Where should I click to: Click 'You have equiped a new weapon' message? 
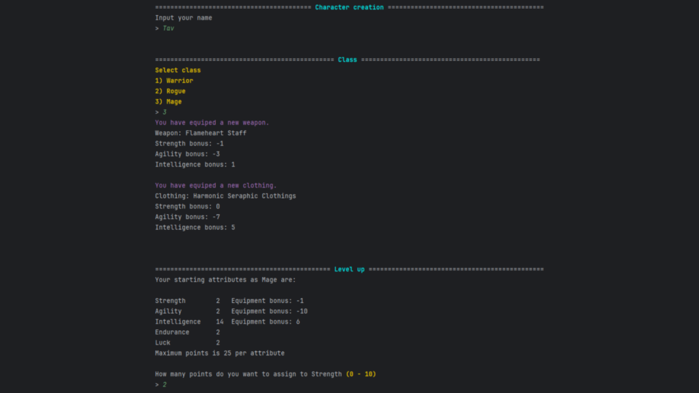(x=212, y=122)
